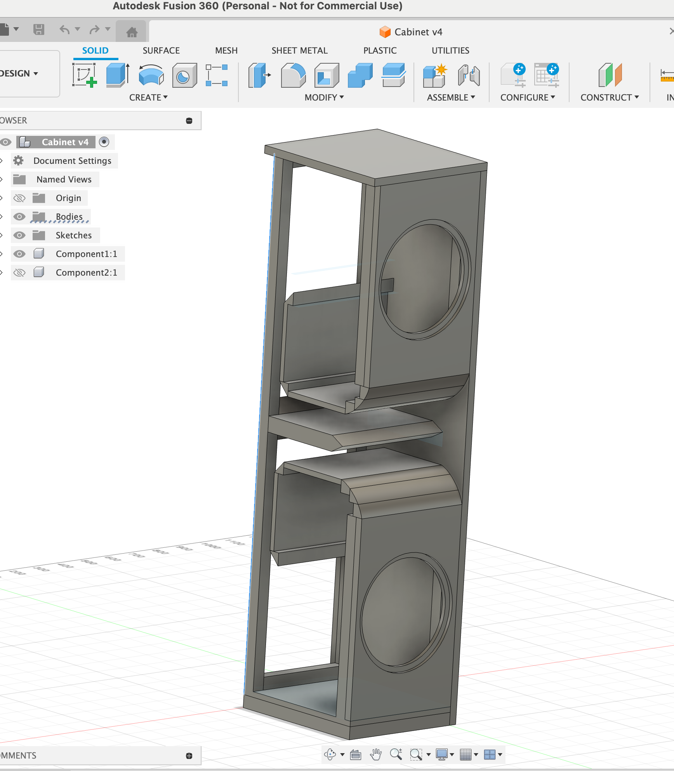Click the Create Sketch tool icon
Viewport: 674px width, 771px height.
pyautogui.click(x=85, y=75)
